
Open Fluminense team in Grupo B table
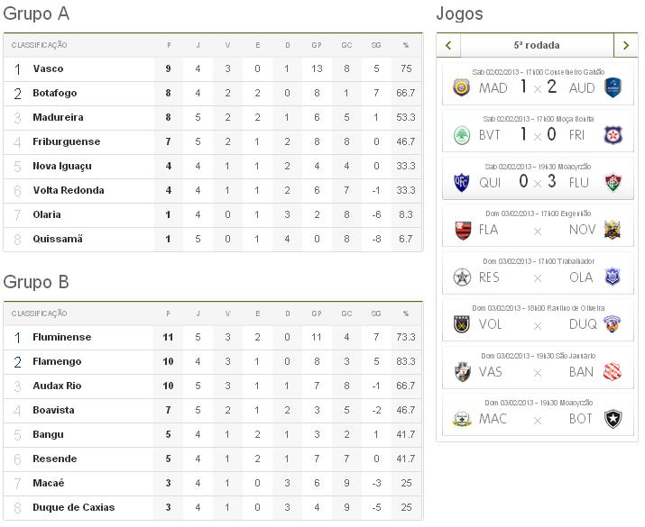coord(61,337)
